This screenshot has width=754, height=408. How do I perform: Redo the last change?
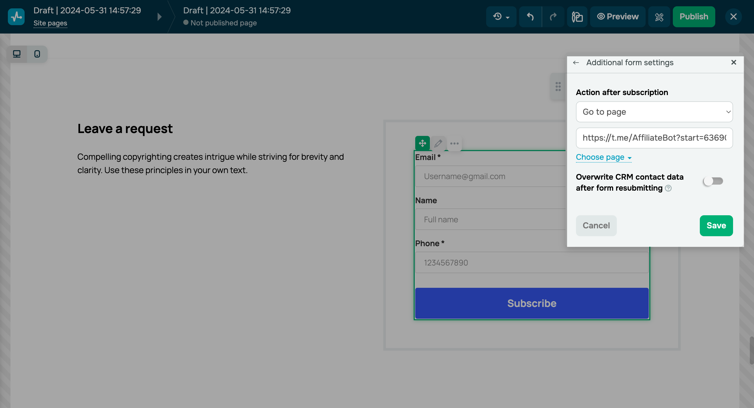(x=554, y=17)
